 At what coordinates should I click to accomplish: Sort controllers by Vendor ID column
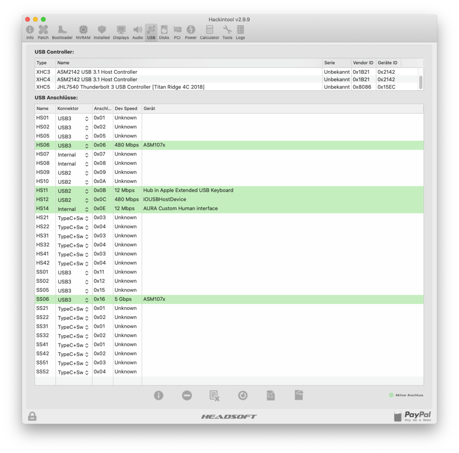pos(363,63)
